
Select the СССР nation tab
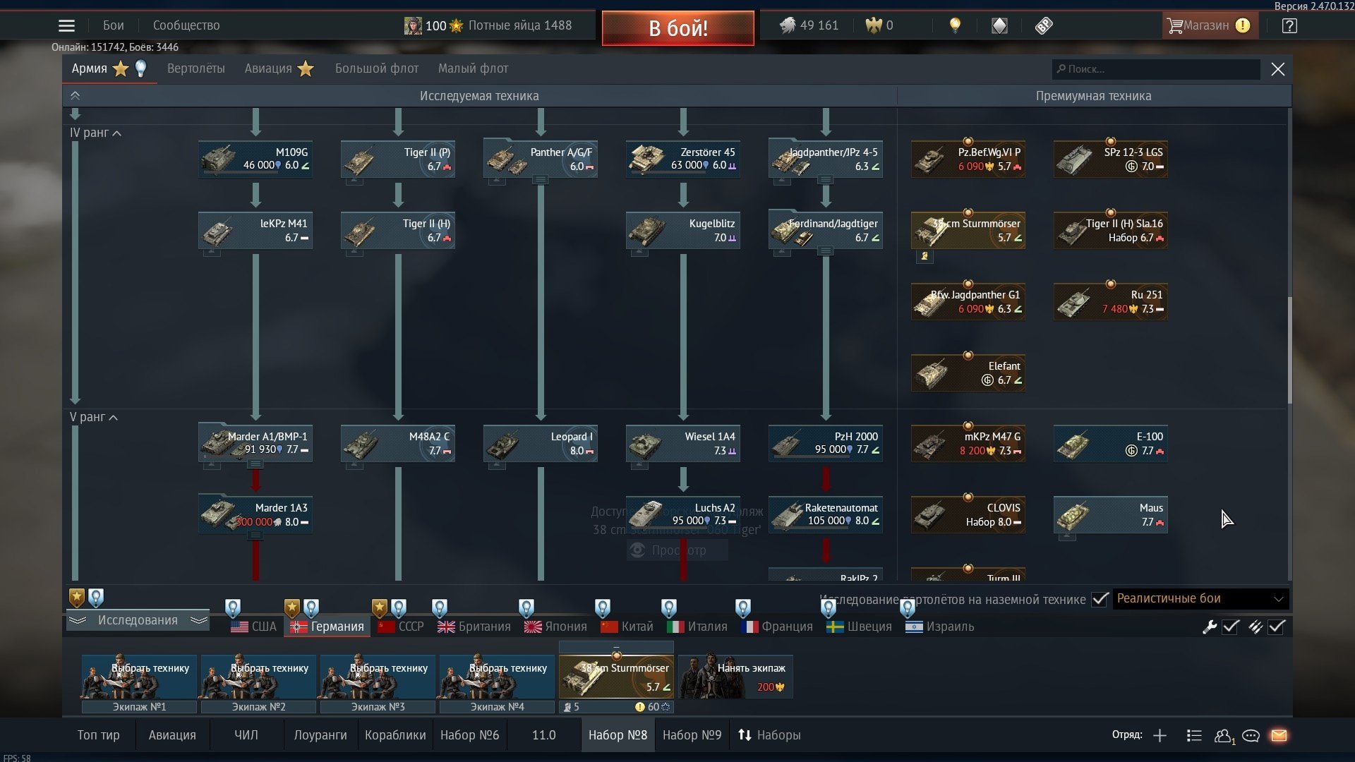click(x=401, y=627)
